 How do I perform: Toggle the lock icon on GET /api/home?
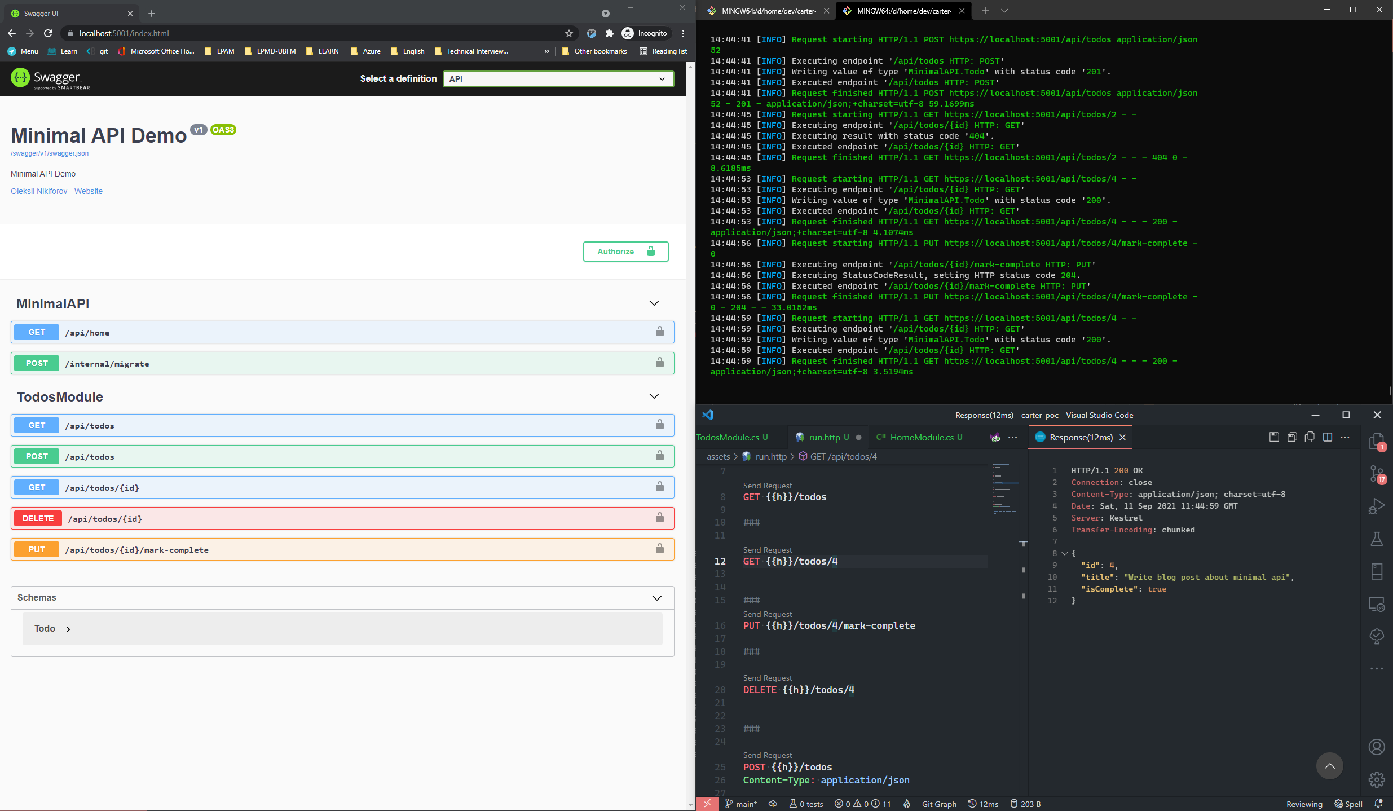(x=660, y=331)
